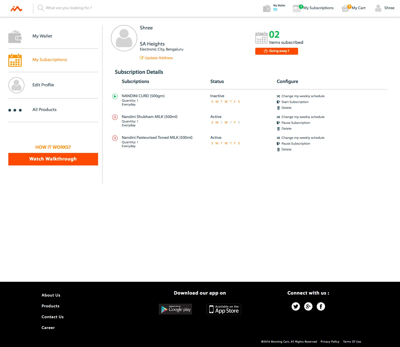Screen dimensions: 400x347
Task: Click the NANDINI CURD (500gm) product name
Action: click(x=143, y=96)
